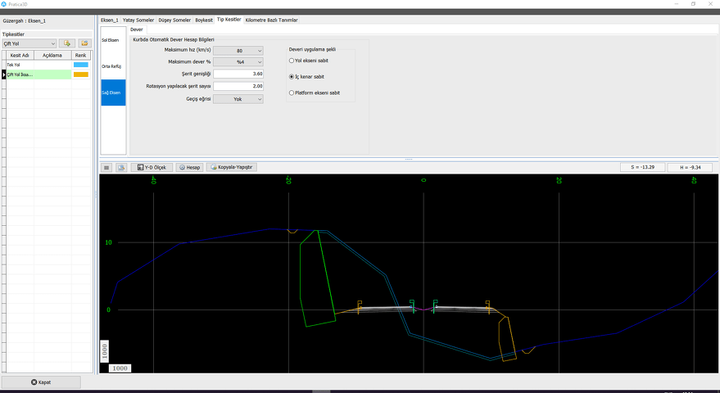Click the hamburger menu icon above the canvas
720x393 pixels.
(106, 167)
